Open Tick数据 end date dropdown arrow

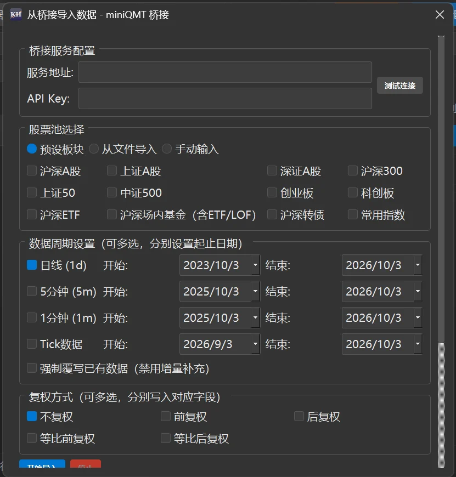(x=418, y=344)
